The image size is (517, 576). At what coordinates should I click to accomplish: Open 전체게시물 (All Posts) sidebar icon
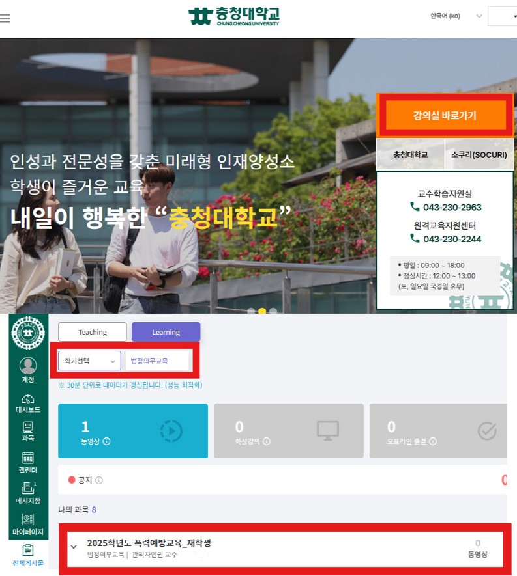coord(27,555)
